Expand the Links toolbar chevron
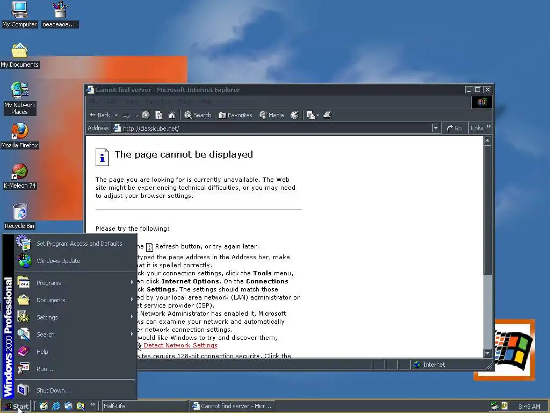This screenshot has width=550, height=413. coord(489,126)
